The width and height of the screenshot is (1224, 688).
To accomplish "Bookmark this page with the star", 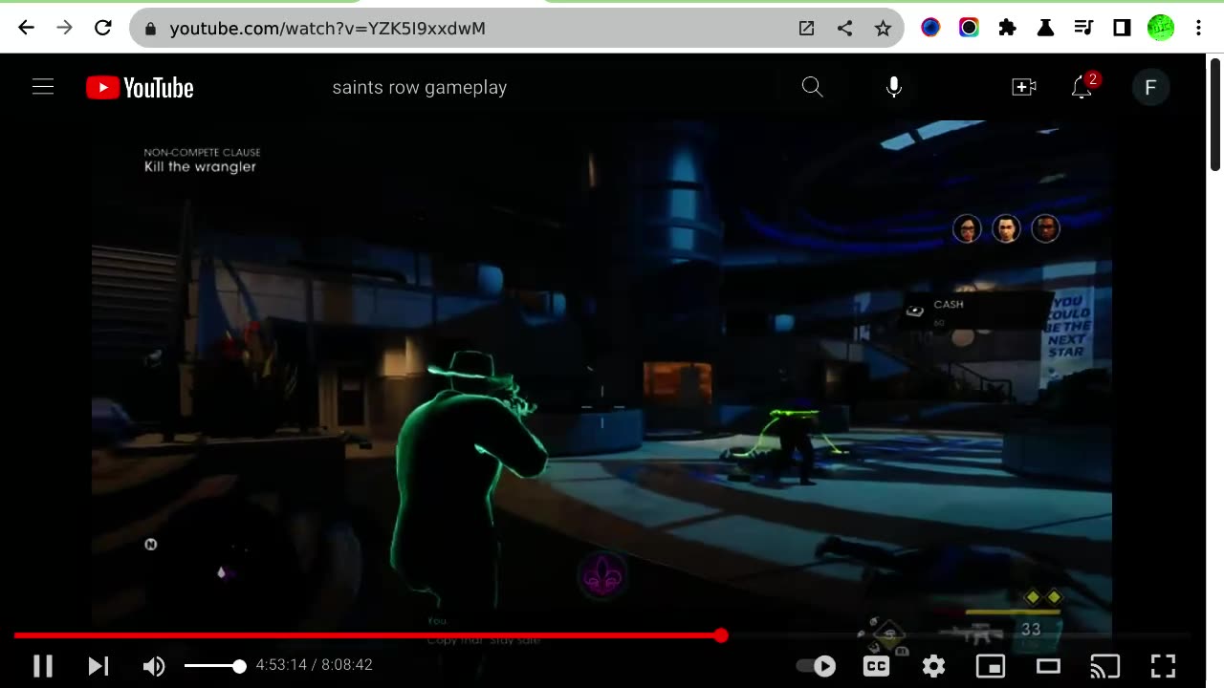I will pos(883,29).
